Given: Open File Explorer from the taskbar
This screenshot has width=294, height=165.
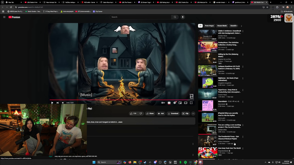Looking at the screenshot, I should tap(135, 162).
